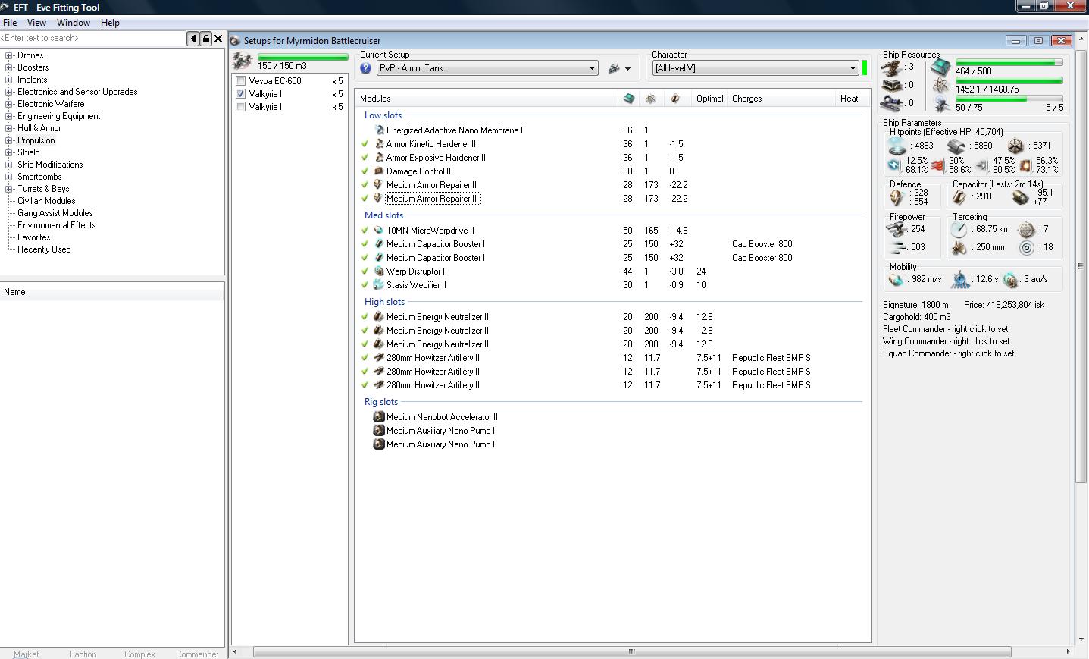Expand the Boosters category in the tree
1089x659 pixels.
tap(9, 67)
